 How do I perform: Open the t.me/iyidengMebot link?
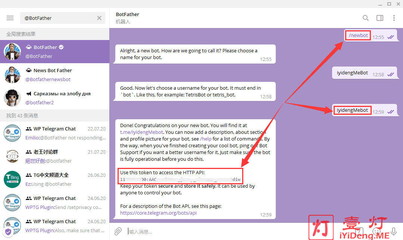[x=142, y=132]
